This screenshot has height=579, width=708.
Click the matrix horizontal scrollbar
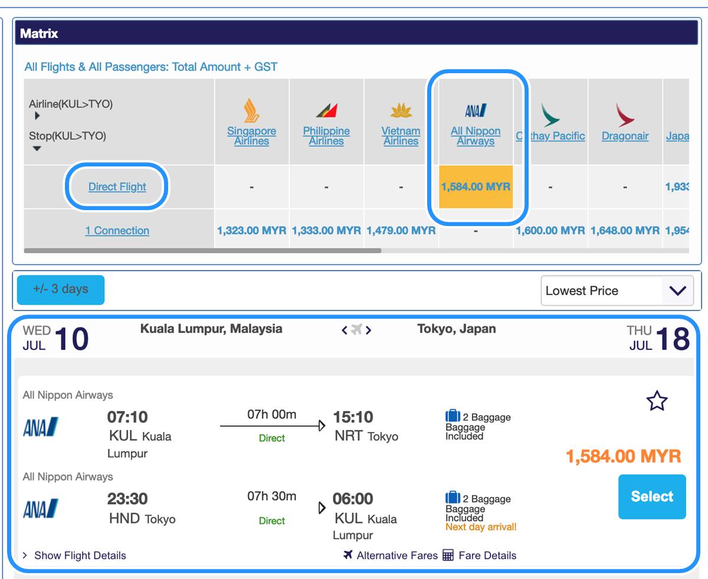click(202, 250)
